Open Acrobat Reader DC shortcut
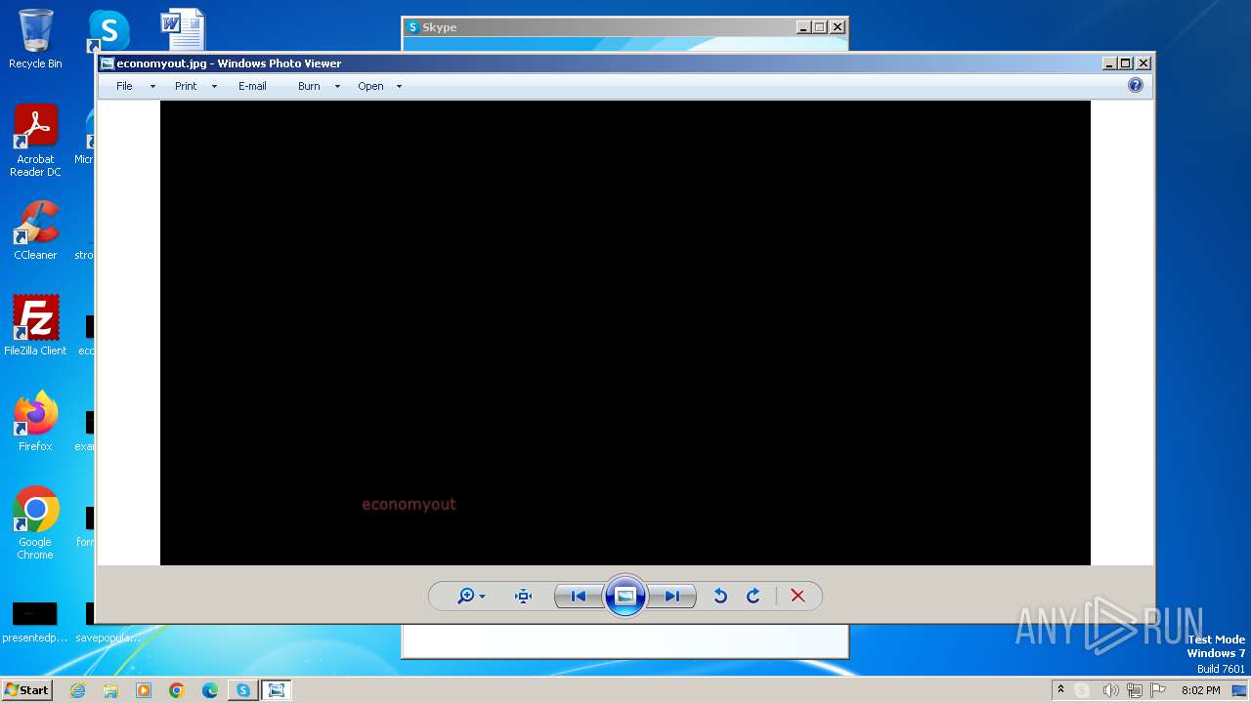This screenshot has width=1251, height=703. (35, 141)
